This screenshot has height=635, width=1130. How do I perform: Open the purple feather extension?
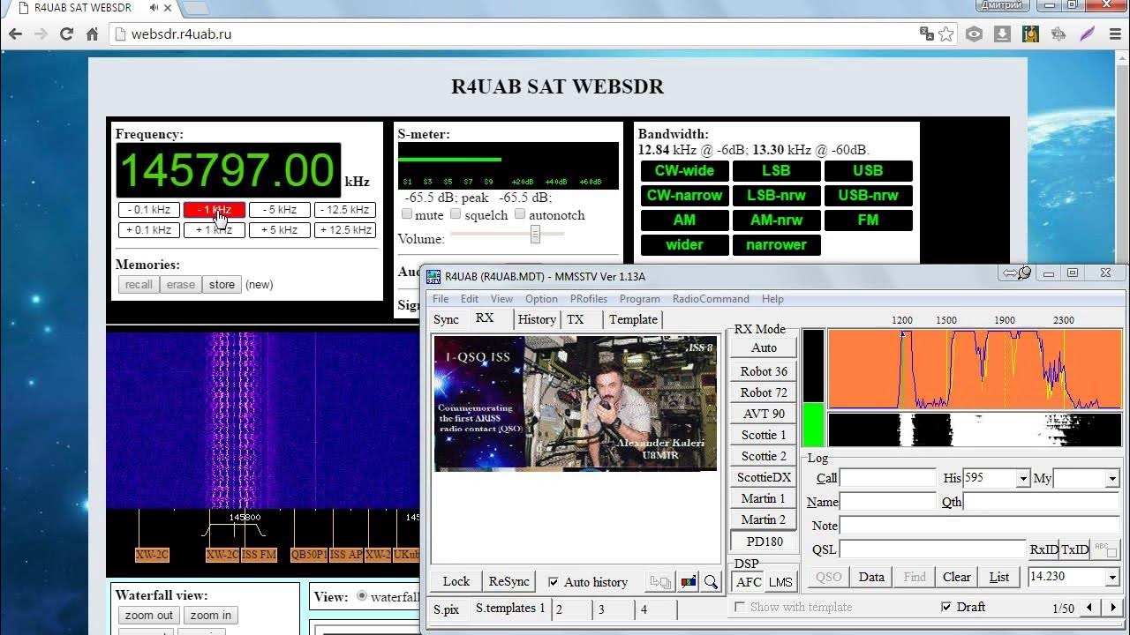(1088, 34)
